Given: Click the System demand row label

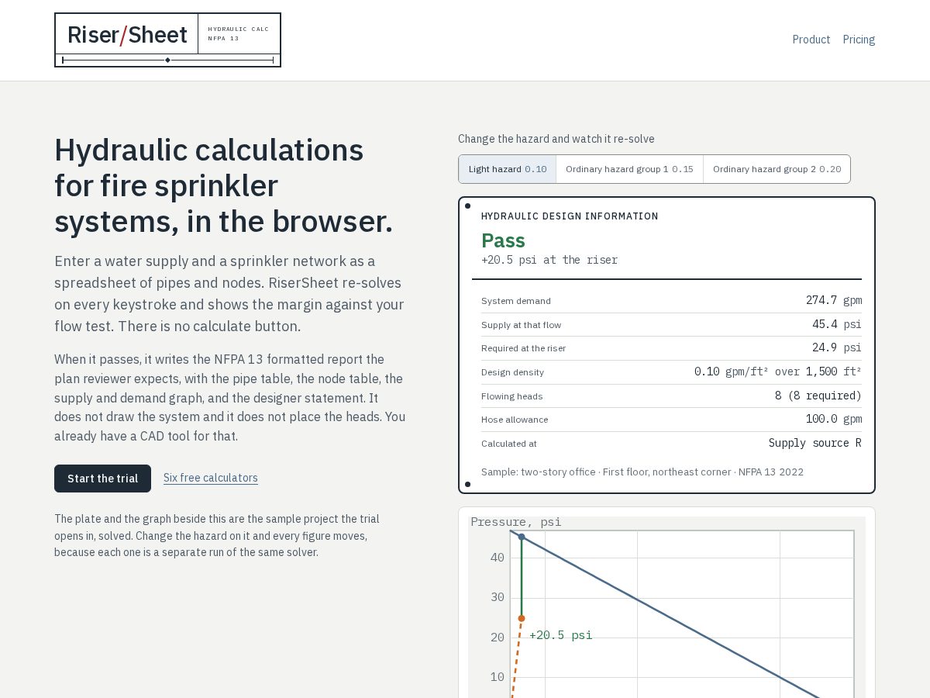Looking at the screenshot, I should [516, 301].
